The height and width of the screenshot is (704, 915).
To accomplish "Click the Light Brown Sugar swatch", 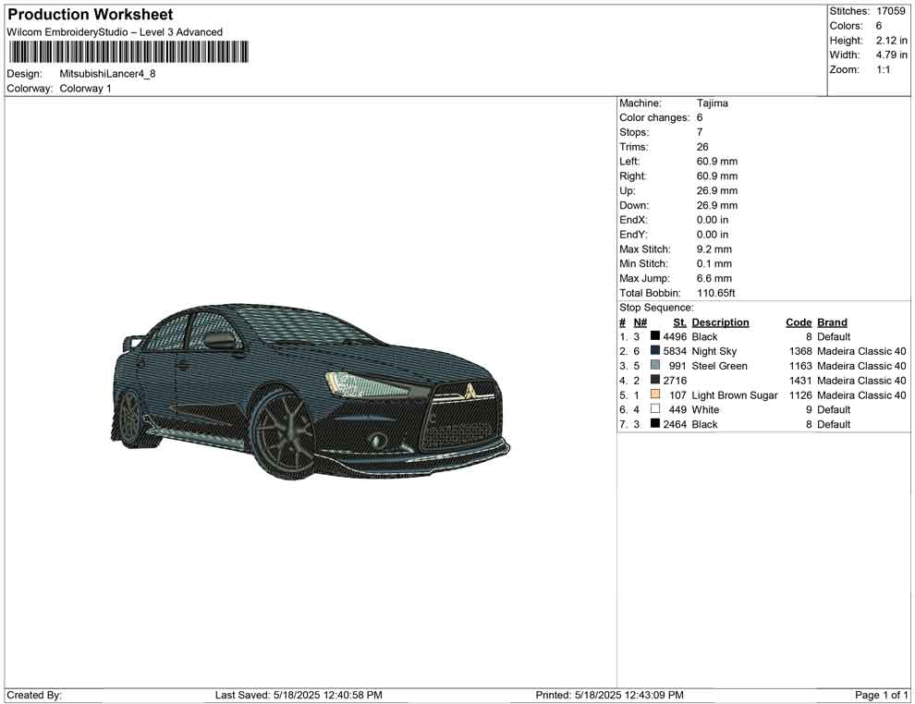I will (x=655, y=395).
